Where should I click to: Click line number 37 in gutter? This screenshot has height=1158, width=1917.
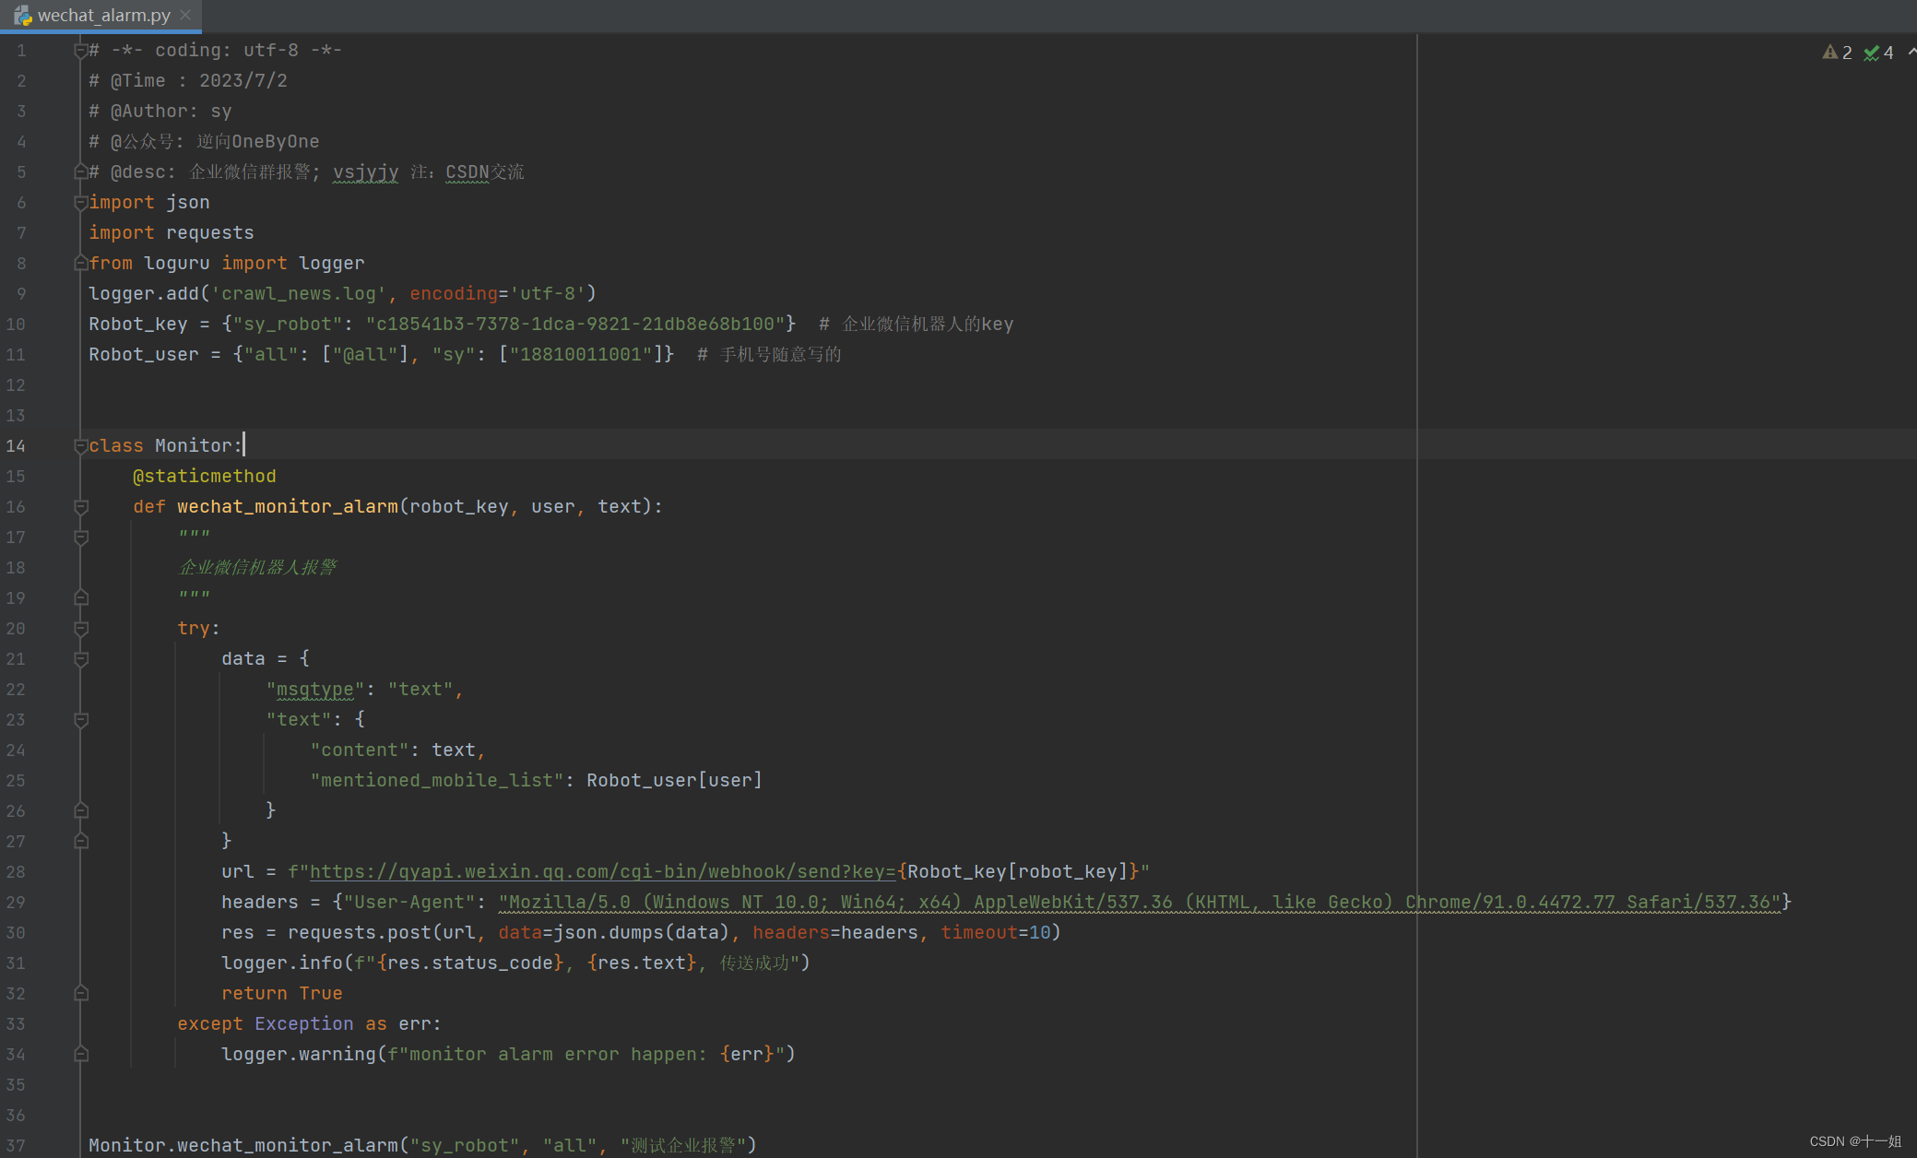tap(16, 1145)
